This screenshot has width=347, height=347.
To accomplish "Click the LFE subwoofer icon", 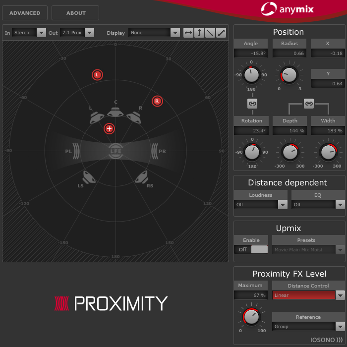I will pyautogui.click(x=116, y=151).
